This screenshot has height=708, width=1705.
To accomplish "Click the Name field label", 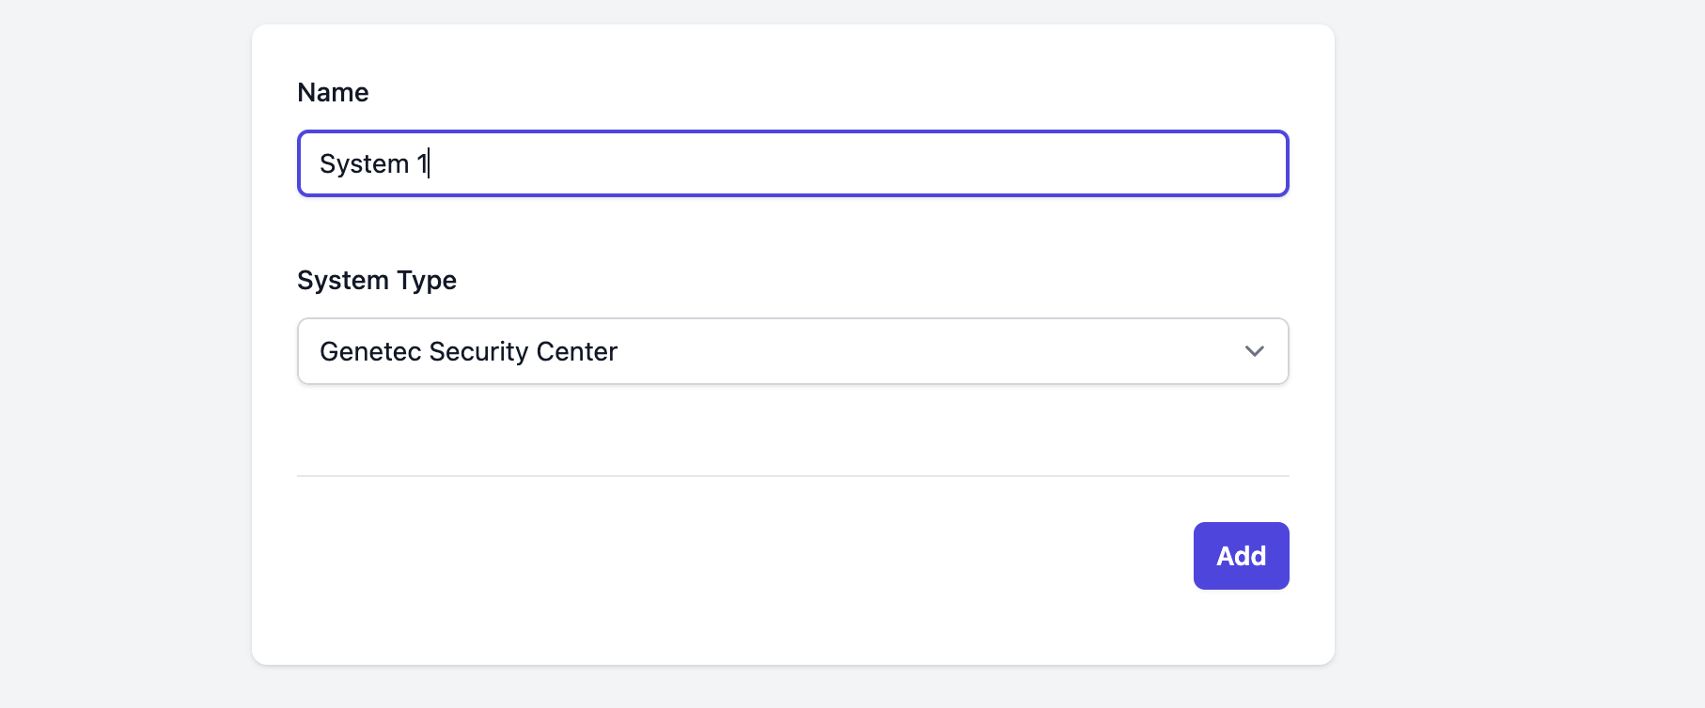I will 333,92.
